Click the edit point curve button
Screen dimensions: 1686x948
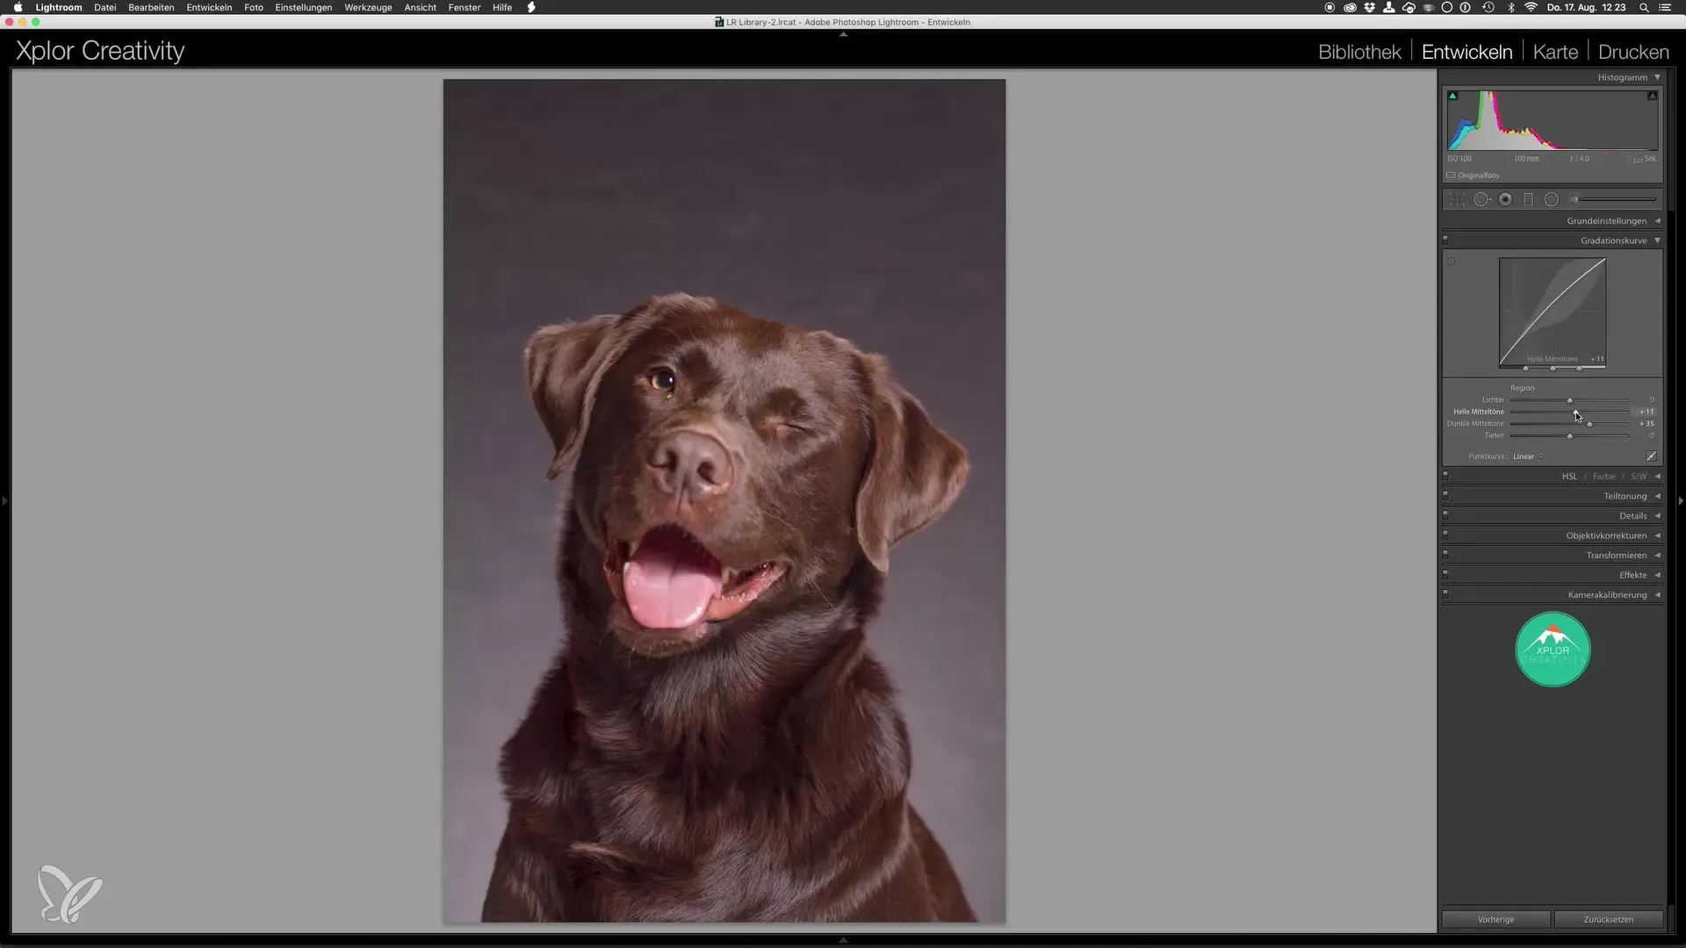pyautogui.click(x=1651, y=456)
